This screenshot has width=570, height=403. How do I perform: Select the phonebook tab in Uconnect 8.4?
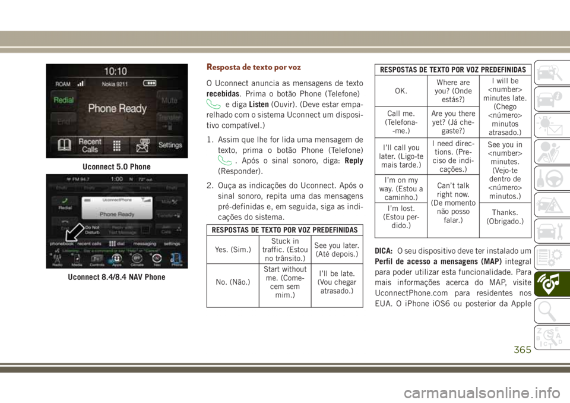[x=62, y=244]
